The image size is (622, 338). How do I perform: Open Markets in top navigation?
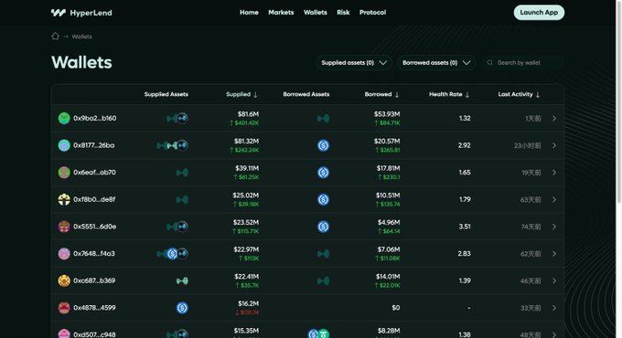[281, 12]
